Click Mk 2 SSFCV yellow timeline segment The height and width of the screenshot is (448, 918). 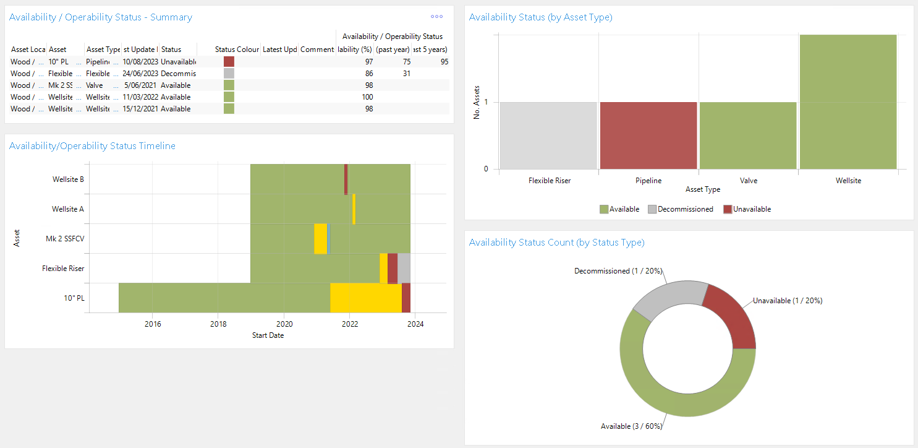coord(320,239)
